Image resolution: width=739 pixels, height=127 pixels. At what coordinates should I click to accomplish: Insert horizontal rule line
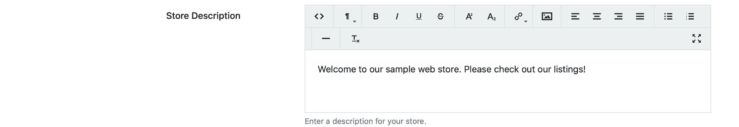[326, 39]
